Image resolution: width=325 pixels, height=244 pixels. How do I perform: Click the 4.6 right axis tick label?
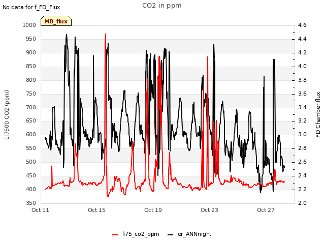point(302,25)
